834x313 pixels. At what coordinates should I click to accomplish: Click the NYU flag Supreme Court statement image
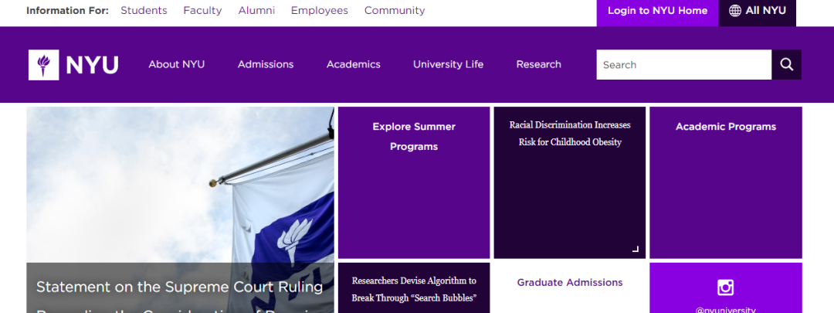click(x=180, y=193)
